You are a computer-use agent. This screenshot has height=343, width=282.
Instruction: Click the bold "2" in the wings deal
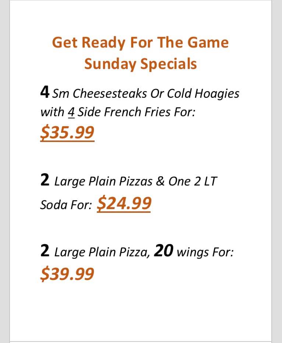pos(45,251)
